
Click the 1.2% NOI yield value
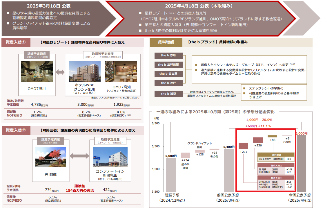[37, 112]
